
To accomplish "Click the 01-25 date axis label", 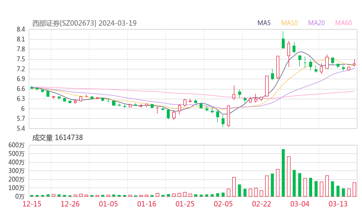I will [x=185, y=204].
